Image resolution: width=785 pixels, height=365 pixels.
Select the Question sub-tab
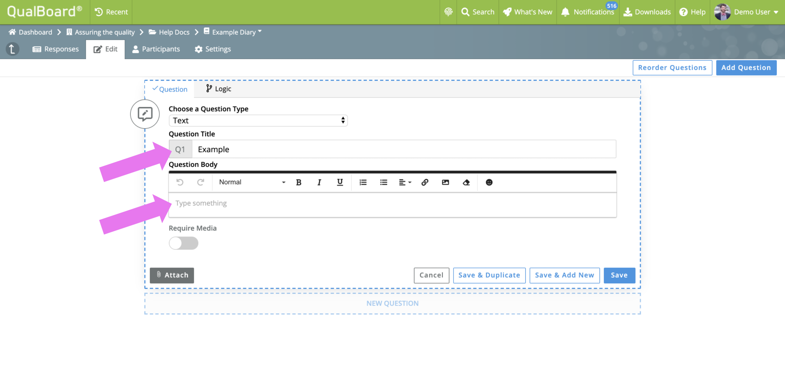point(170,89)
